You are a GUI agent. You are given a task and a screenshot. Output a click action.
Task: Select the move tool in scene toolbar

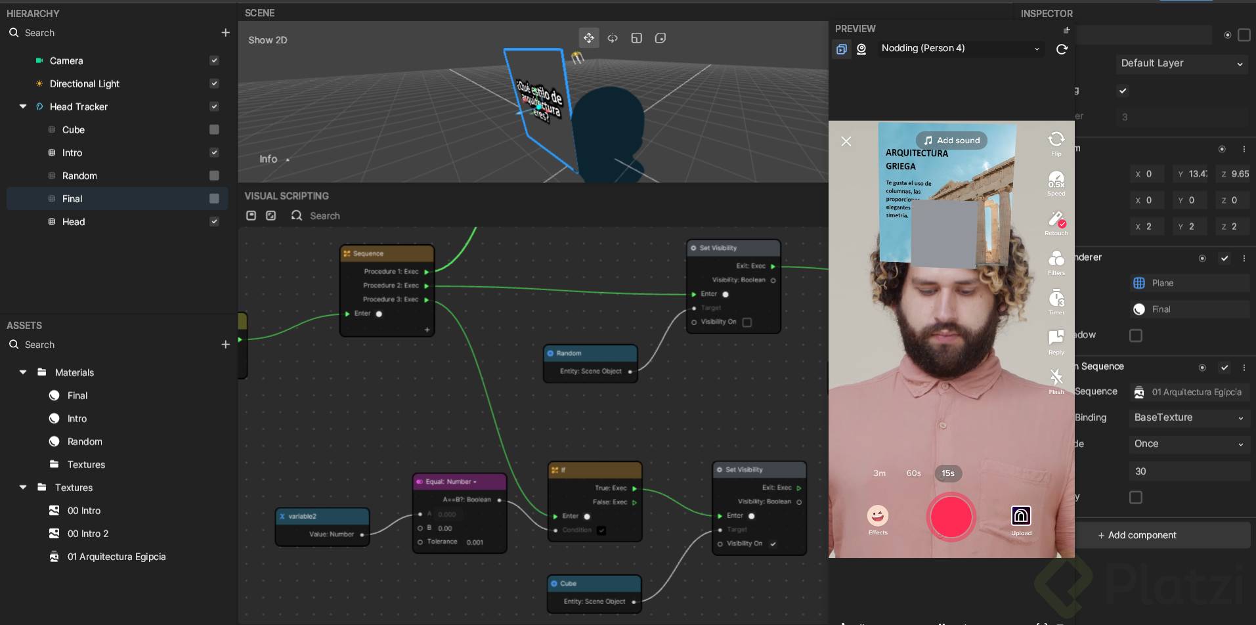point(588,38)
